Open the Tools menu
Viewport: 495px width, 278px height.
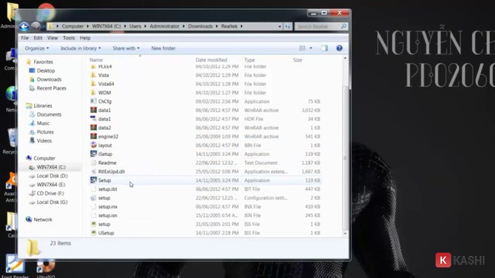pos(69,38)
